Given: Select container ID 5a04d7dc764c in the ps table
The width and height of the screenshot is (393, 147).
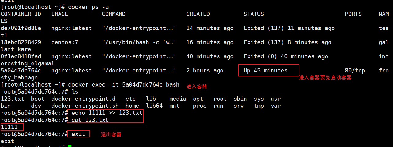Looking at the screenshot, I should pyautogui.click(x=21, y=70).
